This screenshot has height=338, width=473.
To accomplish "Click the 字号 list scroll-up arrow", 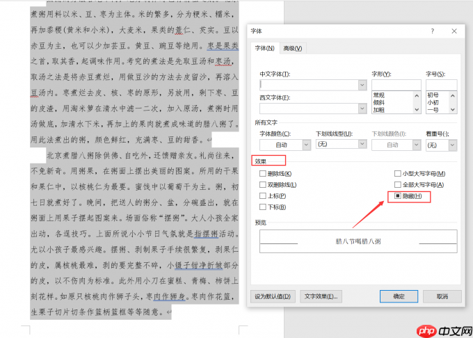I will [453, 95].
